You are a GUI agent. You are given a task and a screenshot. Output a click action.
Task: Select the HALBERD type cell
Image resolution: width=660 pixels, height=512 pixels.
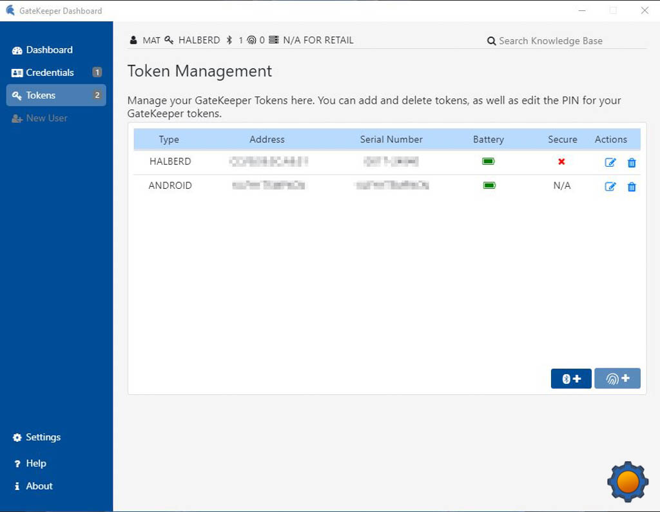pos(170,162)
